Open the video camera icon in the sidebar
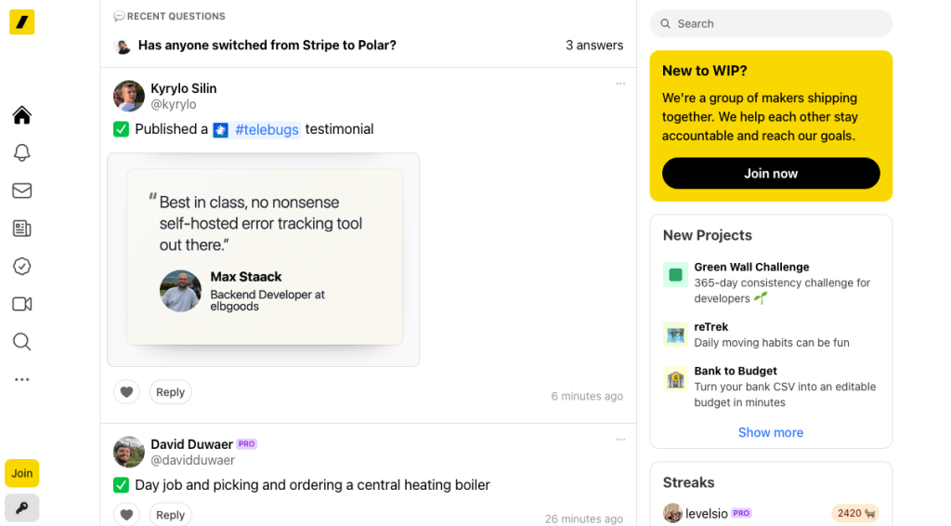 pyautogui.click(x=22, y=304)
